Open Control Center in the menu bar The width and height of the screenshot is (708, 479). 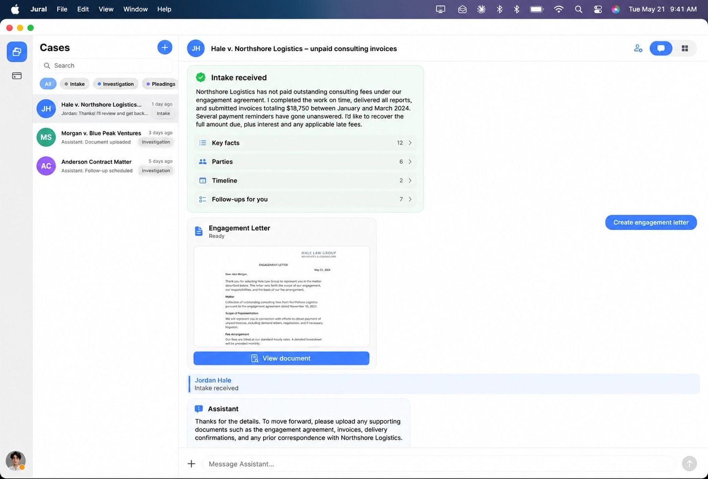(597, 9)
